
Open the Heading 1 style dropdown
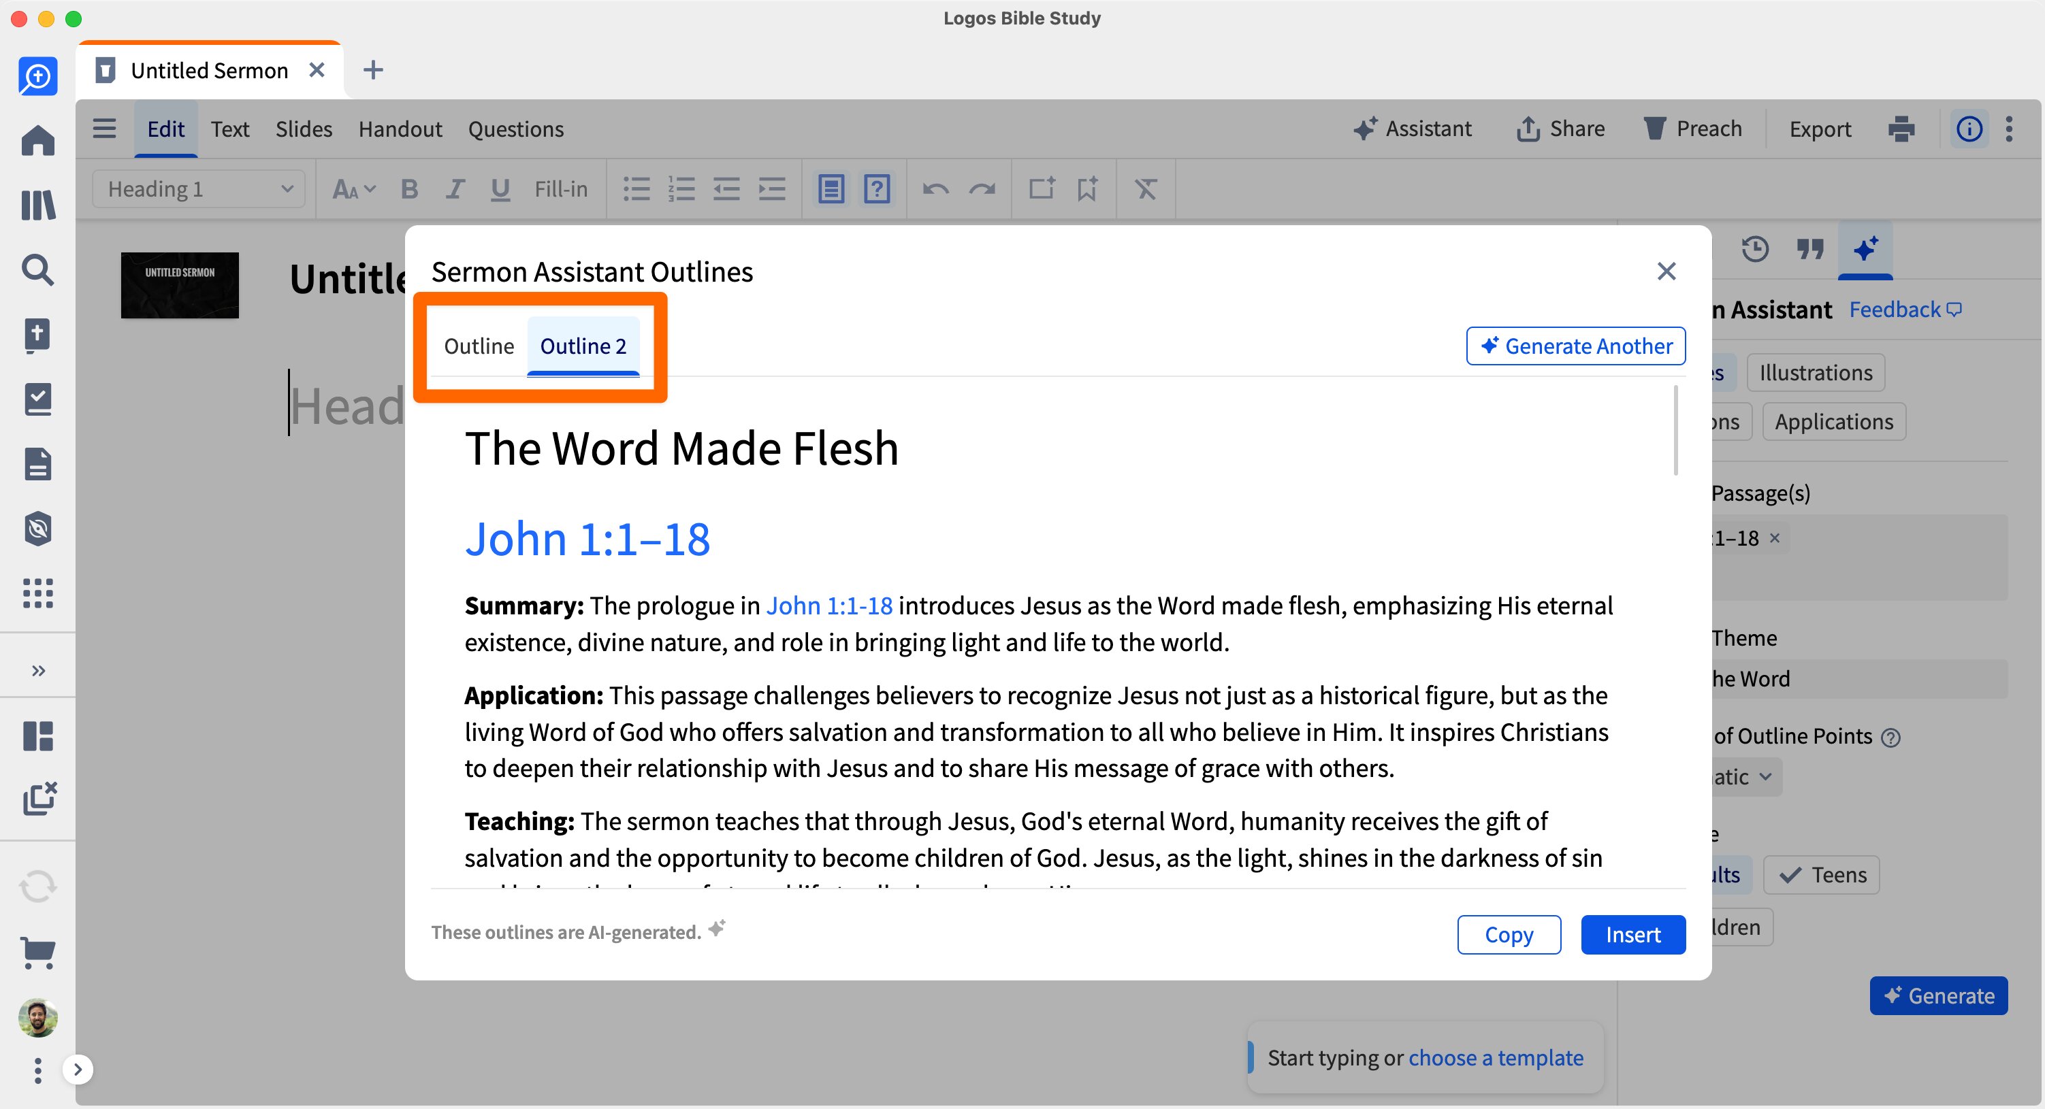[x=199, y=188]
